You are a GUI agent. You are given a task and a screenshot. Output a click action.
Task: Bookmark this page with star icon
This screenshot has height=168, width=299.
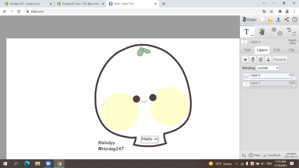tap(271, 11)
